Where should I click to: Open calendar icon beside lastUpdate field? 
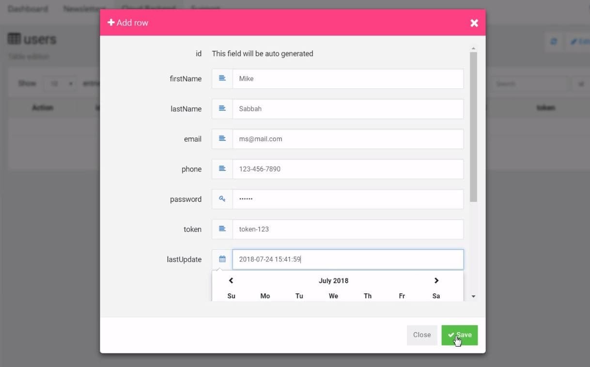[222, 260]
